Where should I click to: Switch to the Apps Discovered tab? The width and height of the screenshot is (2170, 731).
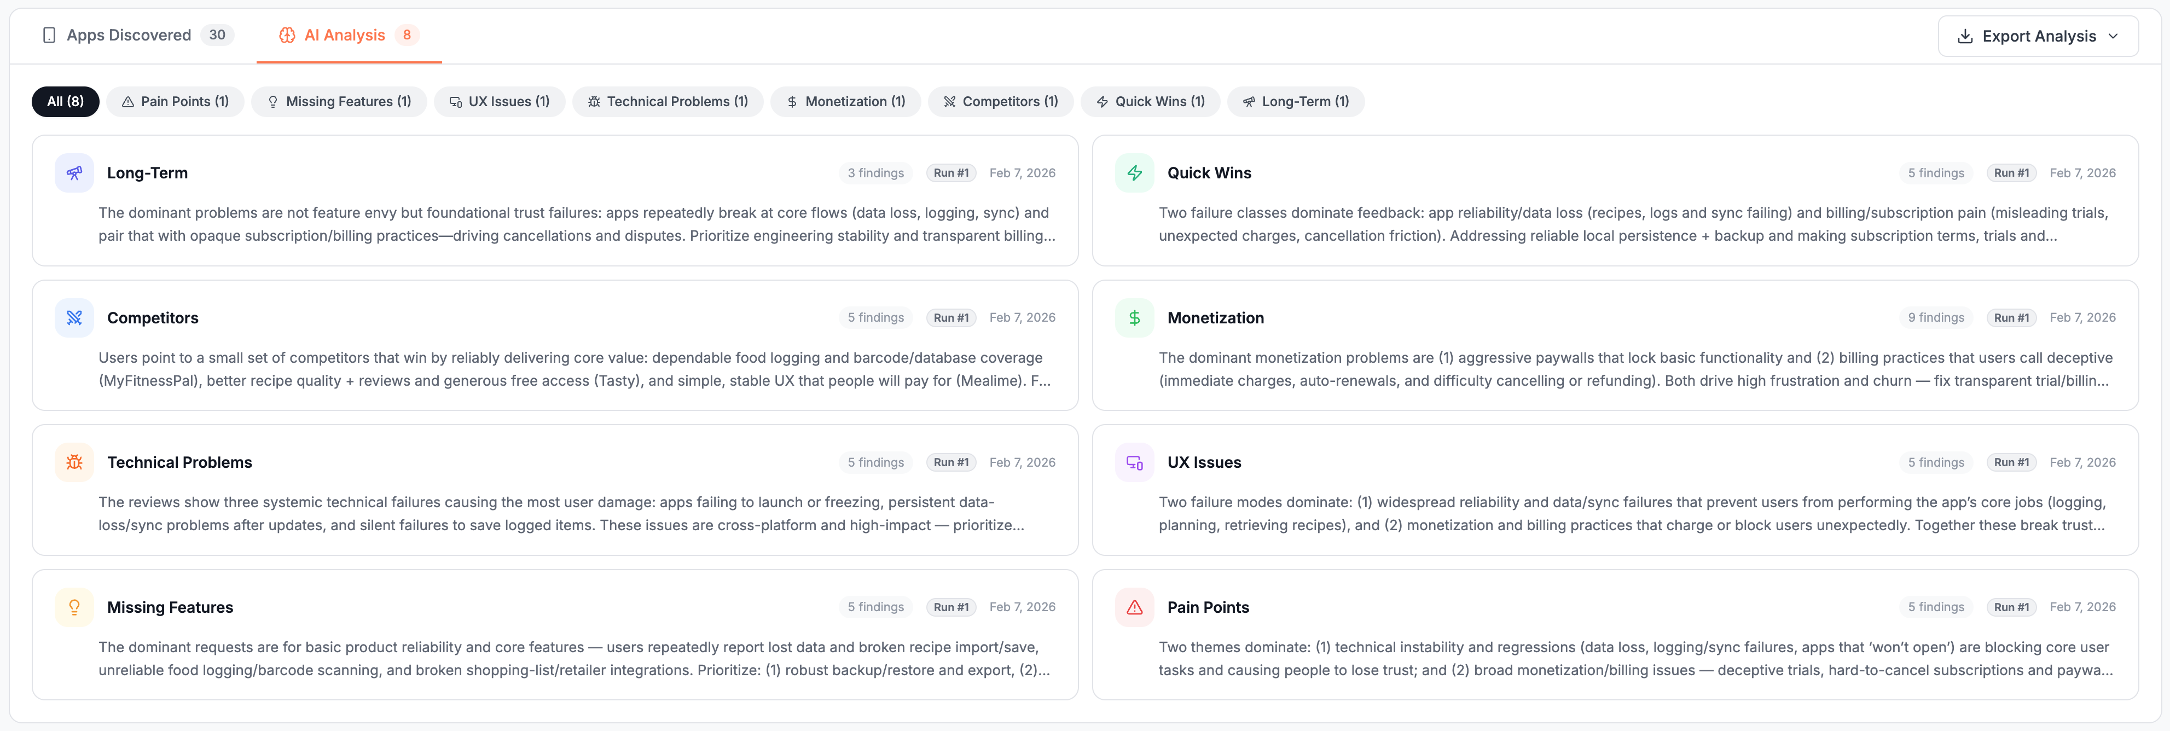tap(128, 34)
